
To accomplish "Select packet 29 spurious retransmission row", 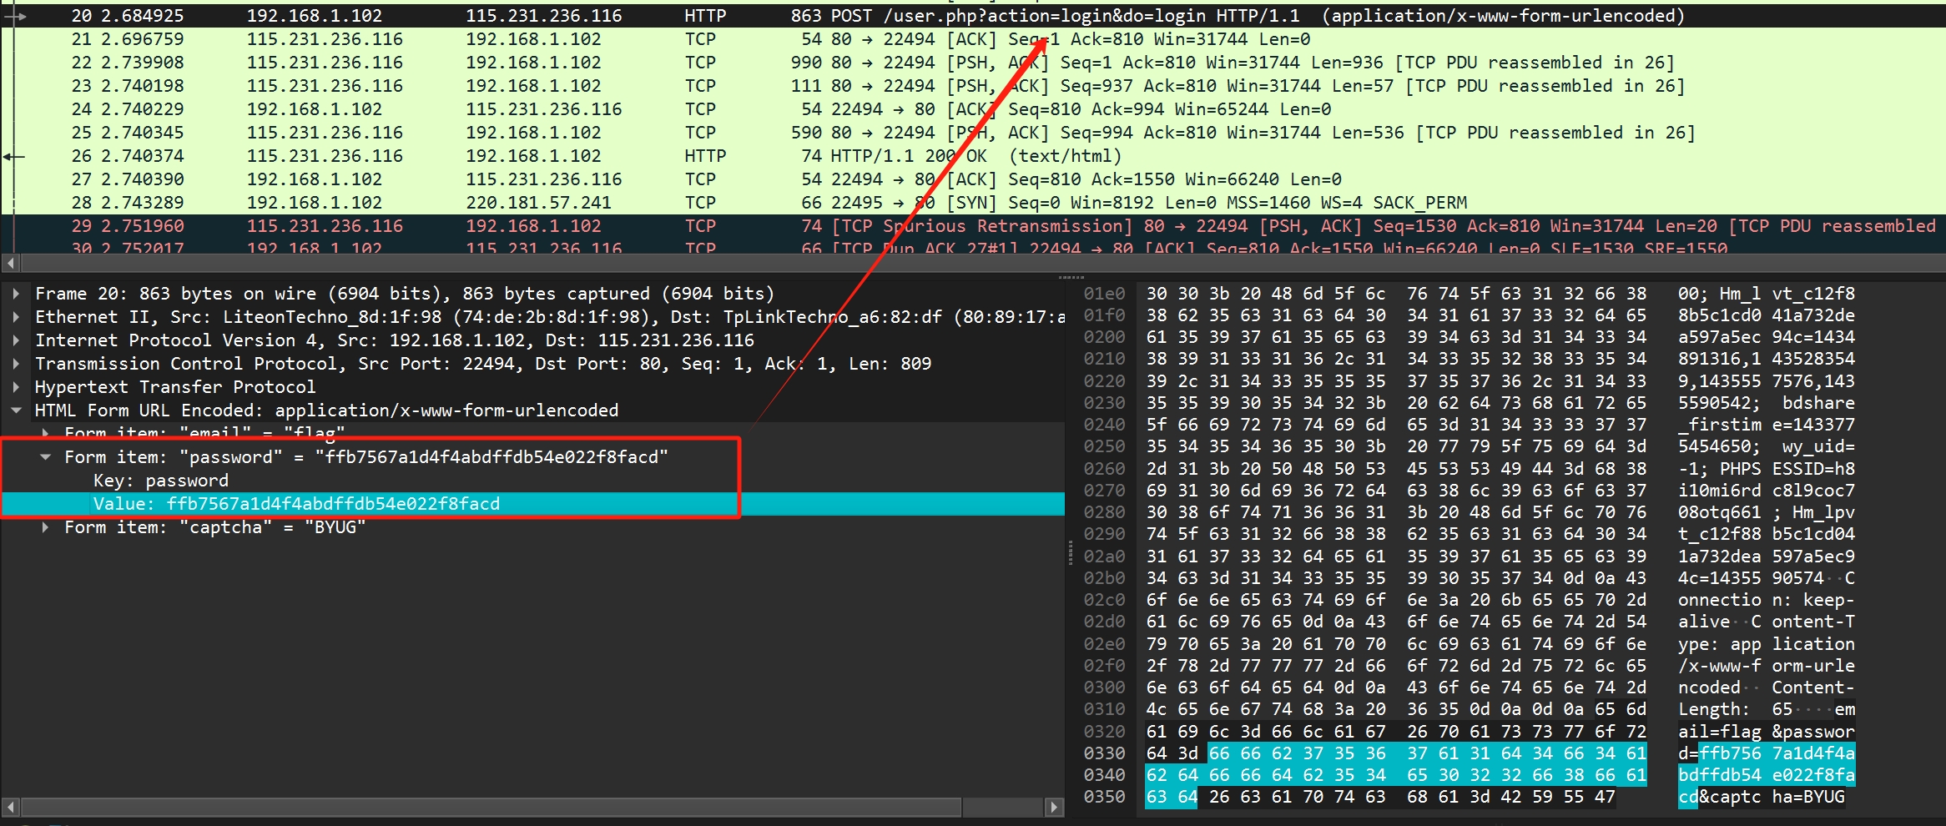I will pyautogui.click(x=501, y=225).
